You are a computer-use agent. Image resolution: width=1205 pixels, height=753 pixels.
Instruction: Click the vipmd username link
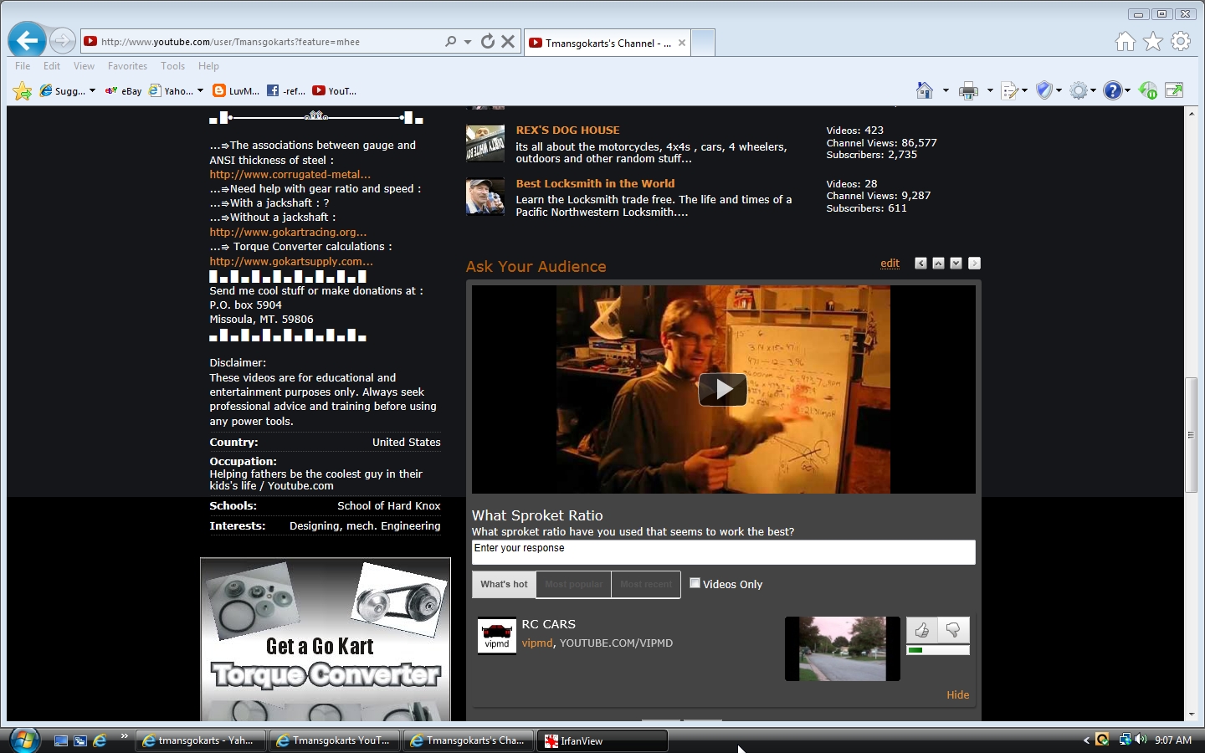pos(537,643)
